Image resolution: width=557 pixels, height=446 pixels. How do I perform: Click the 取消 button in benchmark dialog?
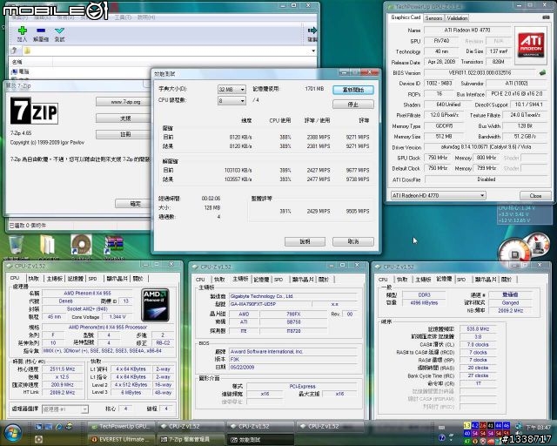pyautogui.click(x=353, y=242)
